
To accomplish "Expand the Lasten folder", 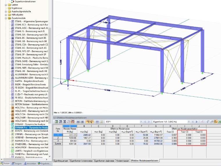I will tap(6, 5).
